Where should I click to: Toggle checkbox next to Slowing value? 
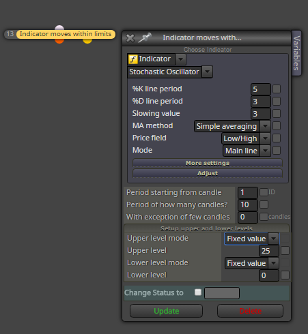pyautogui.click(x=277, y=113)
